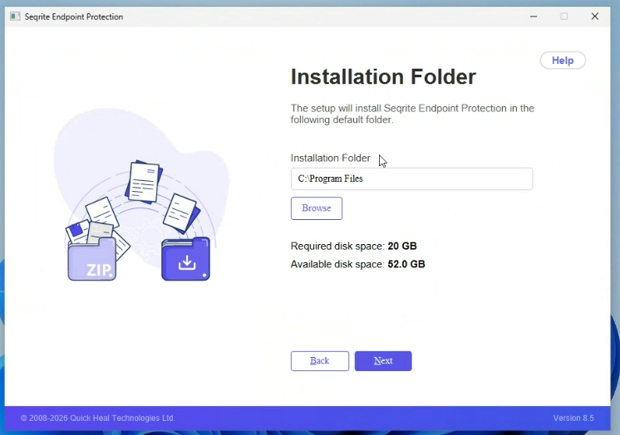Return with the Back button

coord(319,361)
